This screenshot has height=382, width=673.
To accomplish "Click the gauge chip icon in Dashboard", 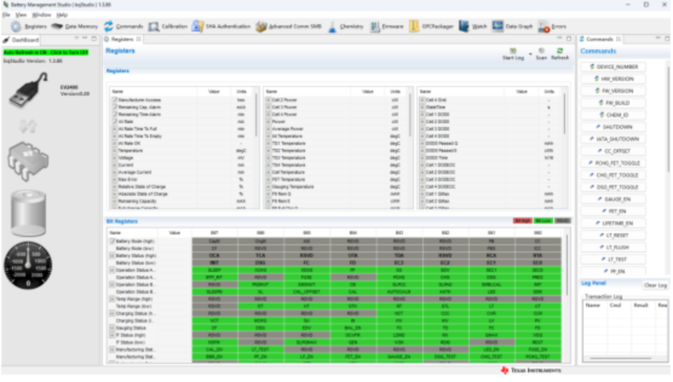I will (x=27, y=161).
